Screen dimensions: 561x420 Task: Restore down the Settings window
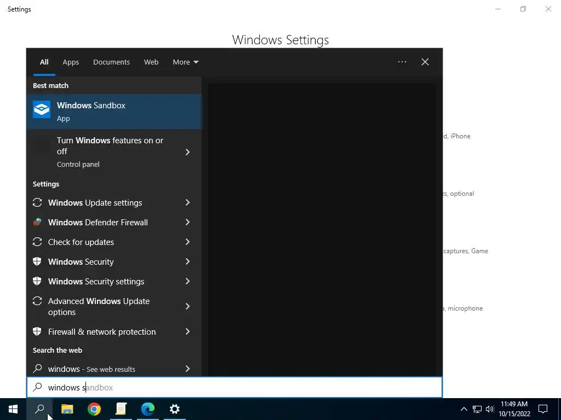523,9
